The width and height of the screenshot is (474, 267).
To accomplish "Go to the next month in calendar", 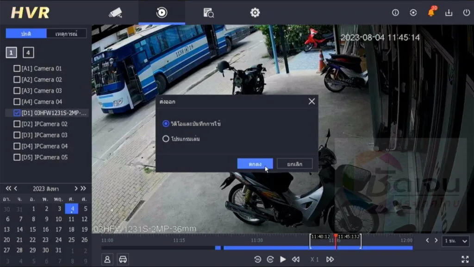I will pos(77,189).
